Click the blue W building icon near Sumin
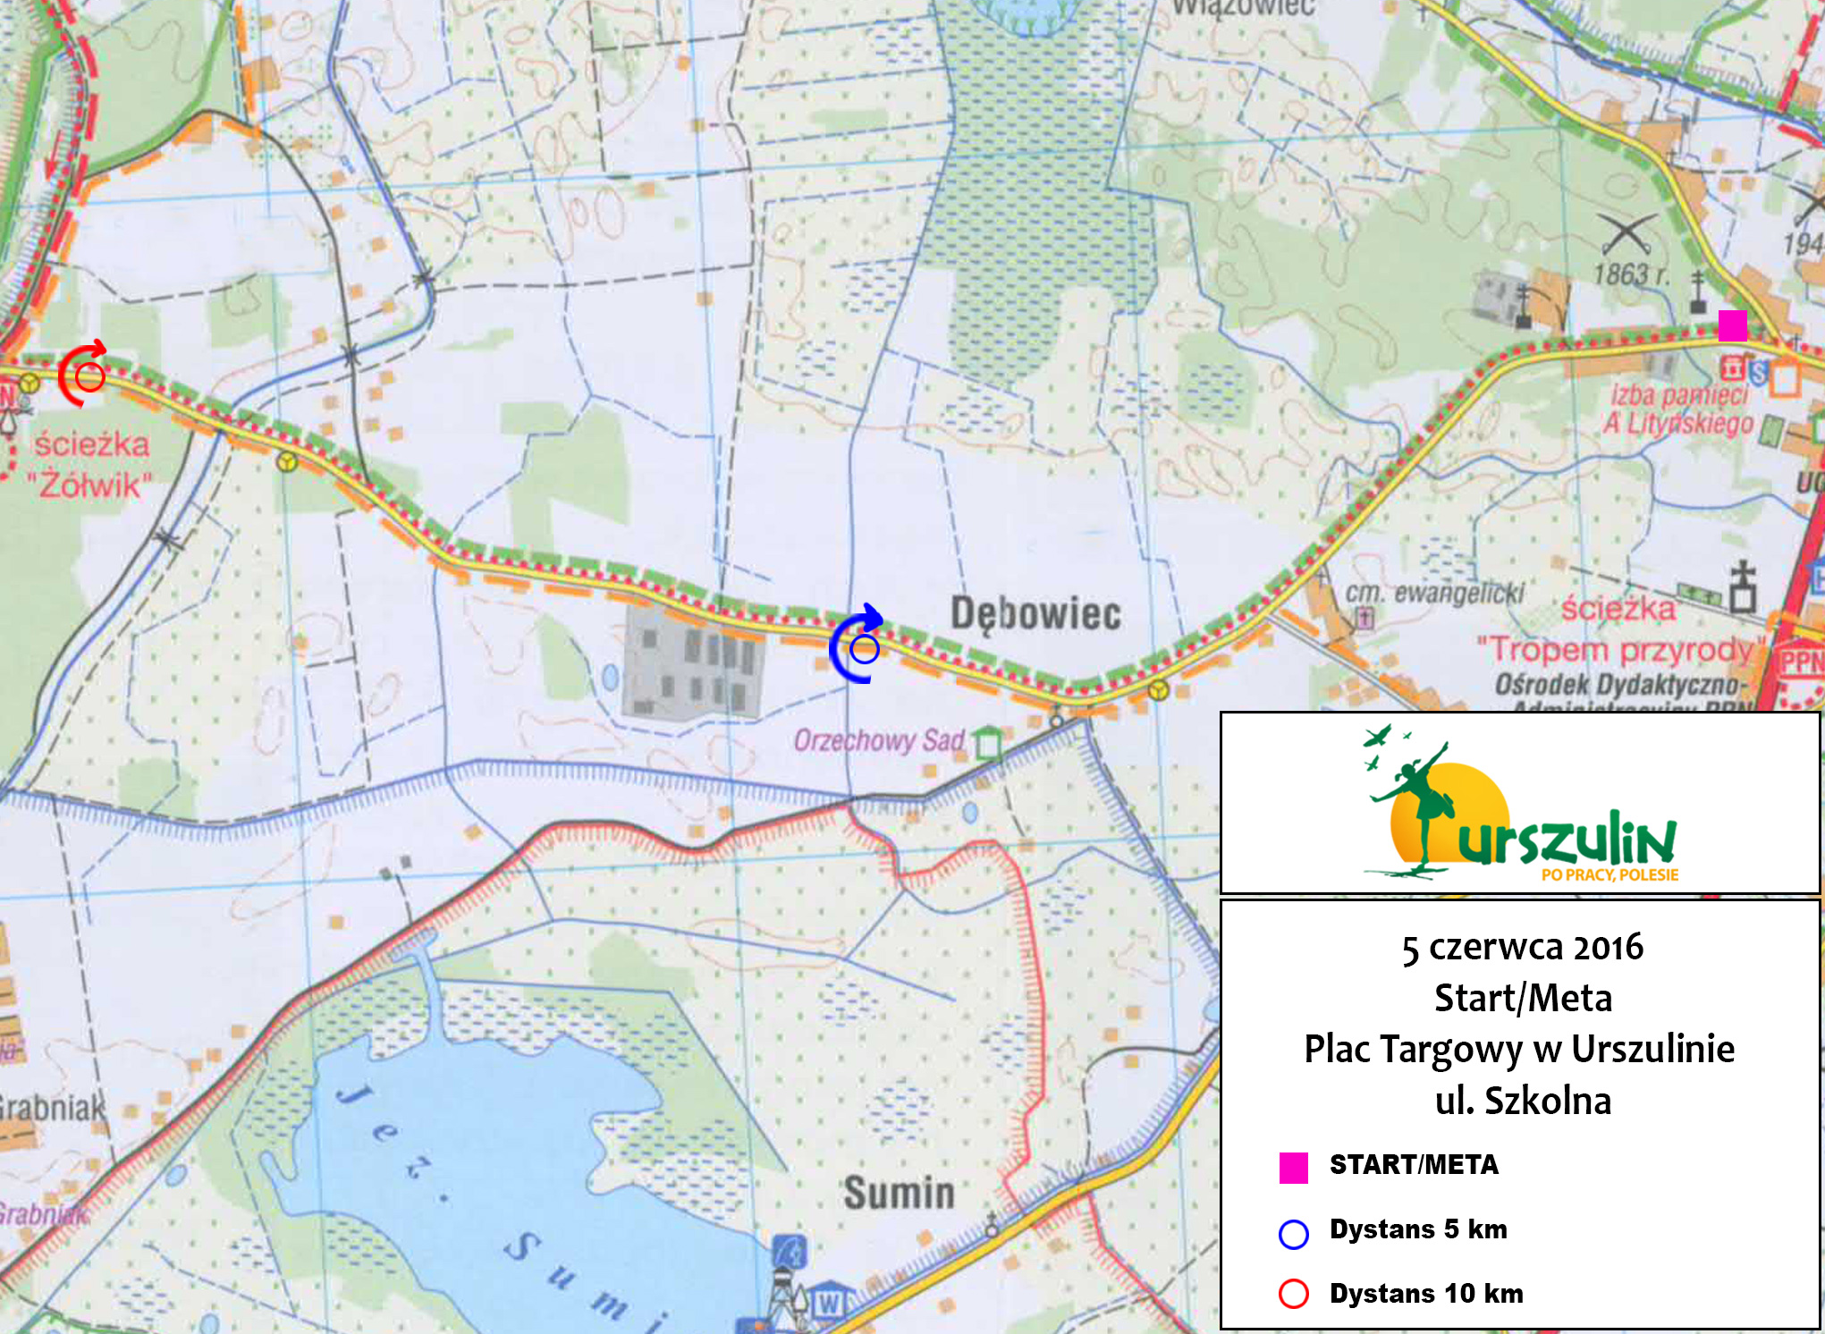The width and height of the screenshot is (1825, 1334). 828,1304
